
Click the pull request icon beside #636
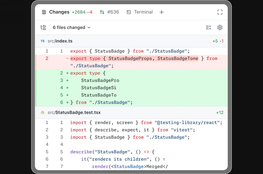pyautogui.click(x=102, y=12)
